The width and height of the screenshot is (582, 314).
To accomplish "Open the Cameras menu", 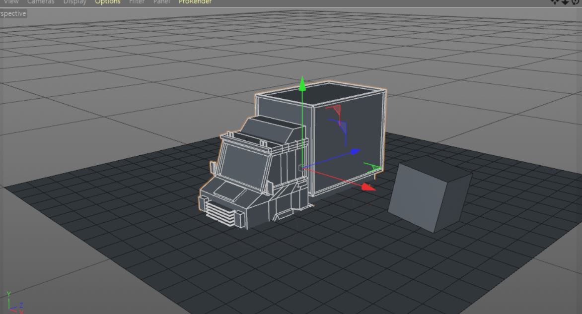I will pyautogui.click(x=41, y=2).
